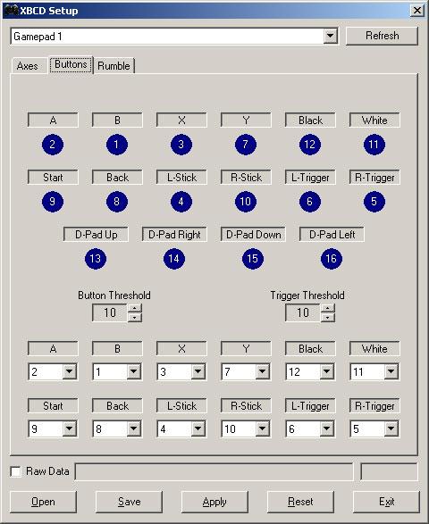This screenshot has height=524, width=429.
Task: Click the blue circle numbered 7 under Y
Action: pyautogui.click(x=246, y=145)
